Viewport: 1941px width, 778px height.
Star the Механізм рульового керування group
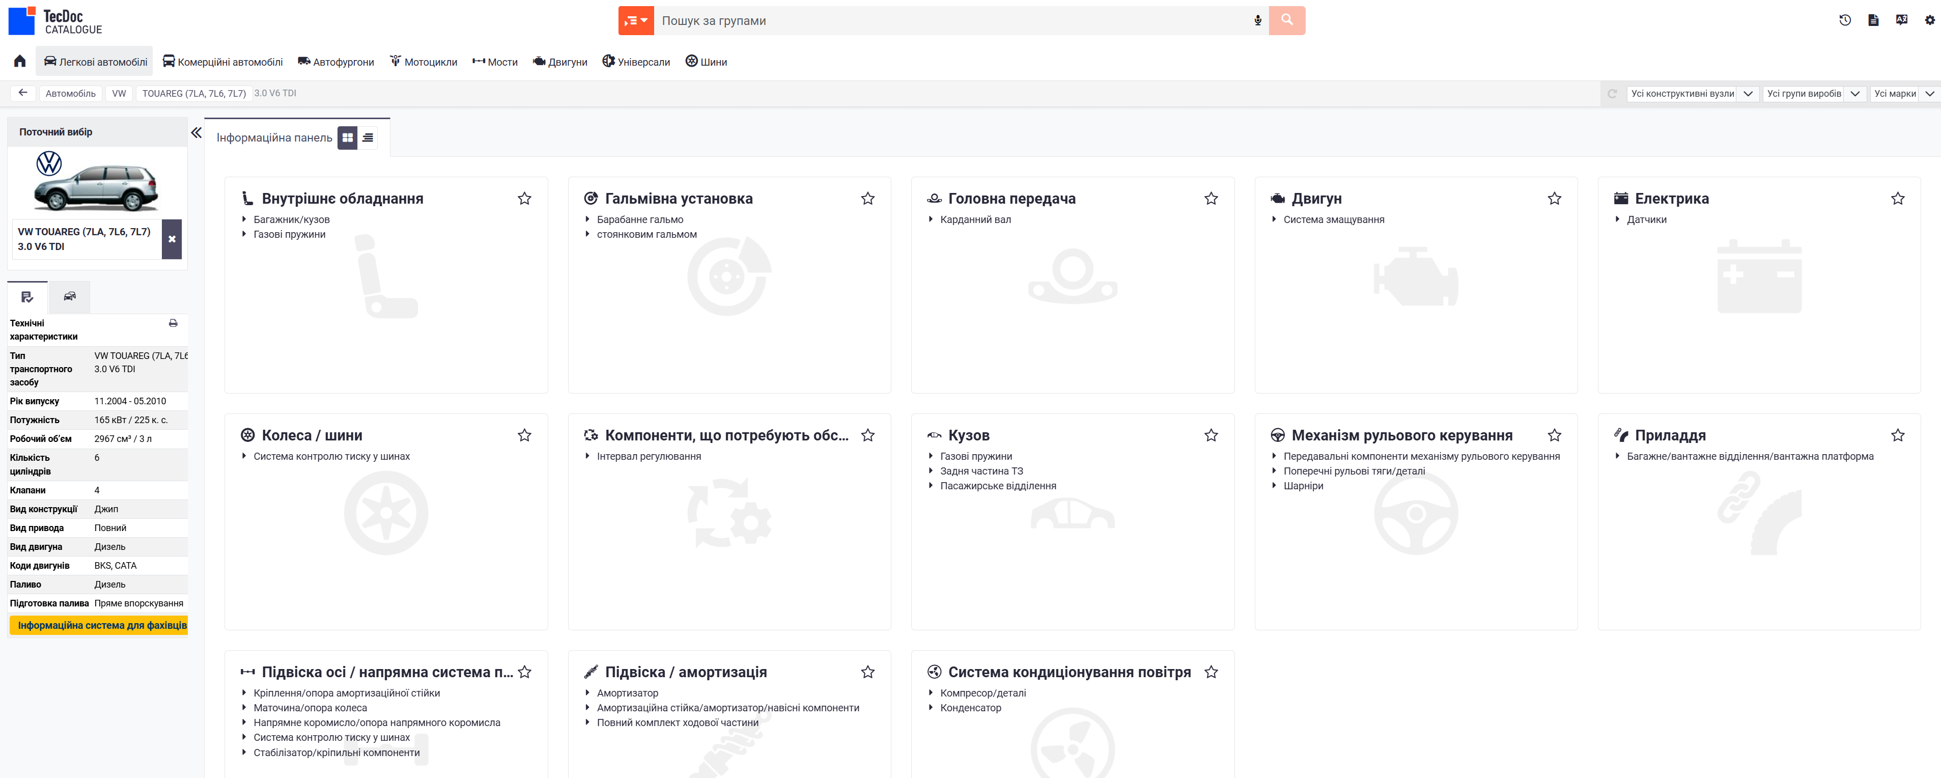(x=1555, y=435)
